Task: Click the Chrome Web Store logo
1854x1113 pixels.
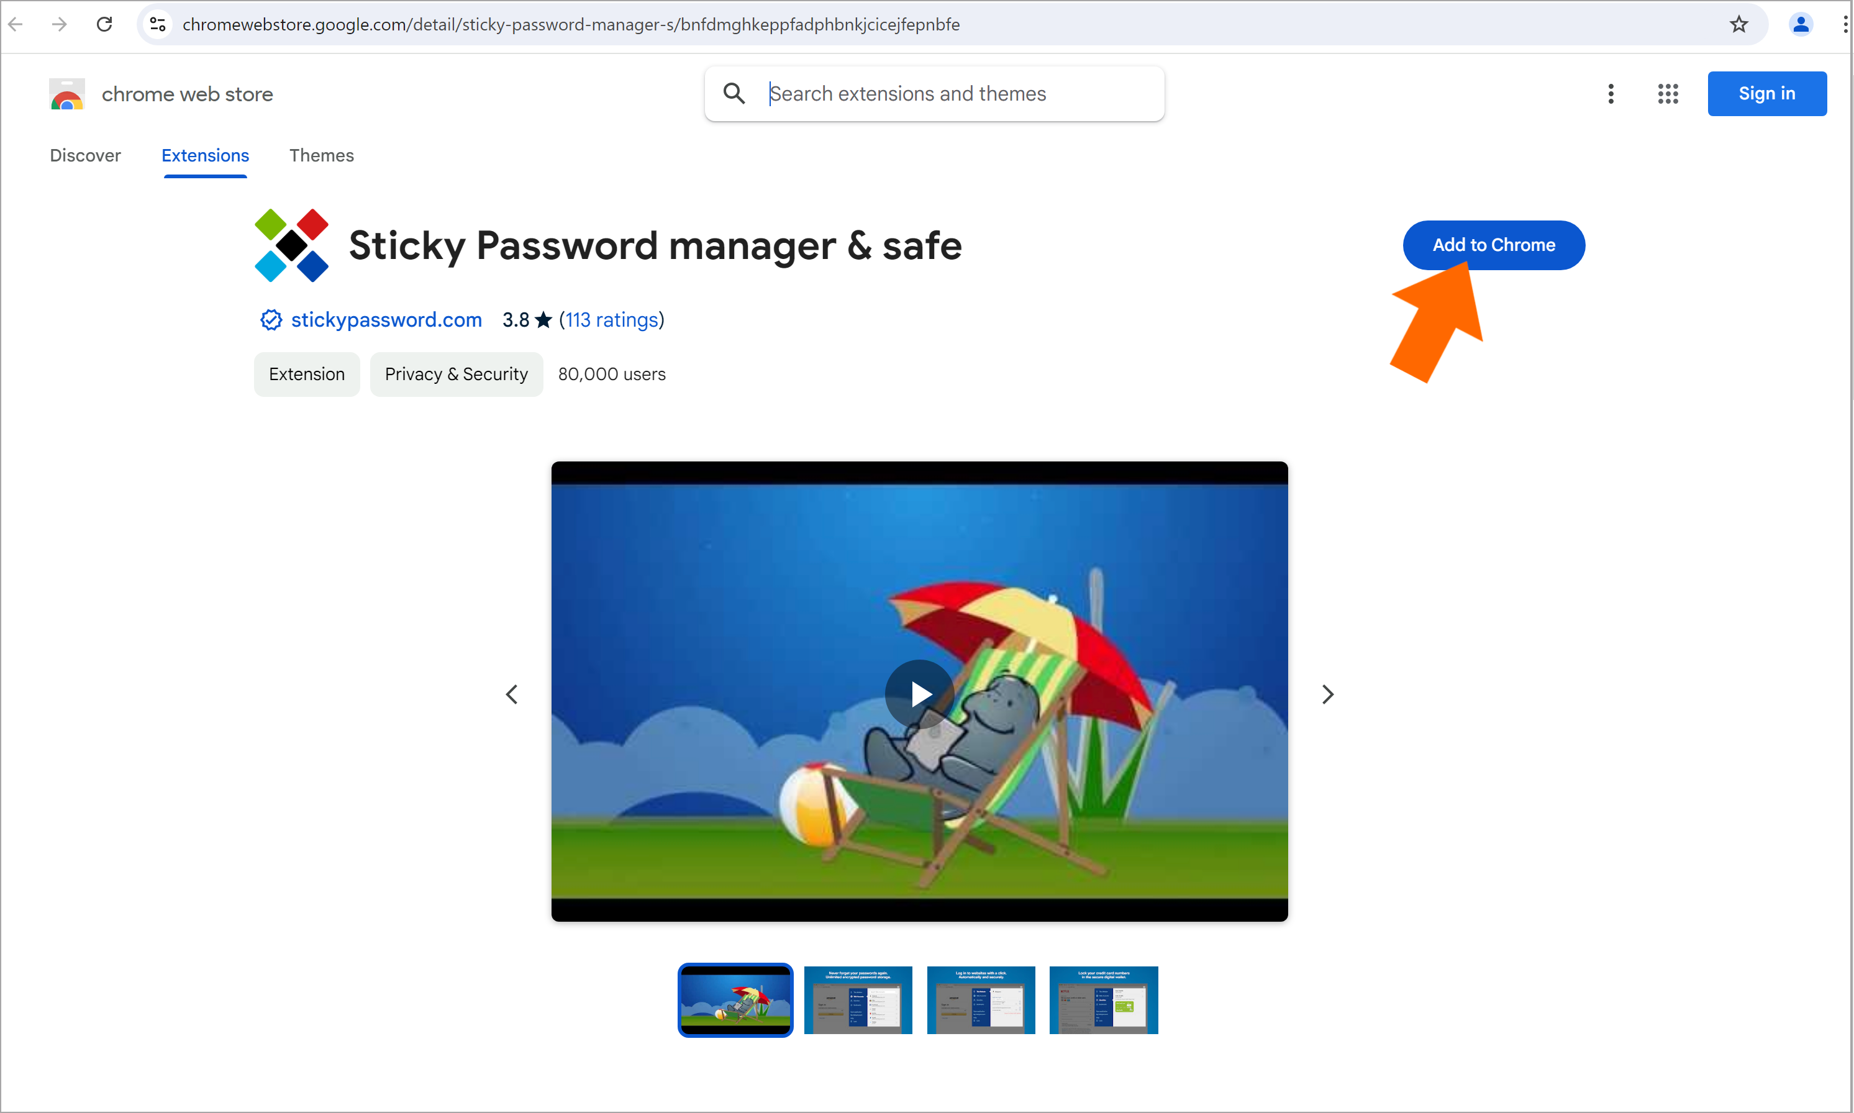Action: (x=66, y=94)
